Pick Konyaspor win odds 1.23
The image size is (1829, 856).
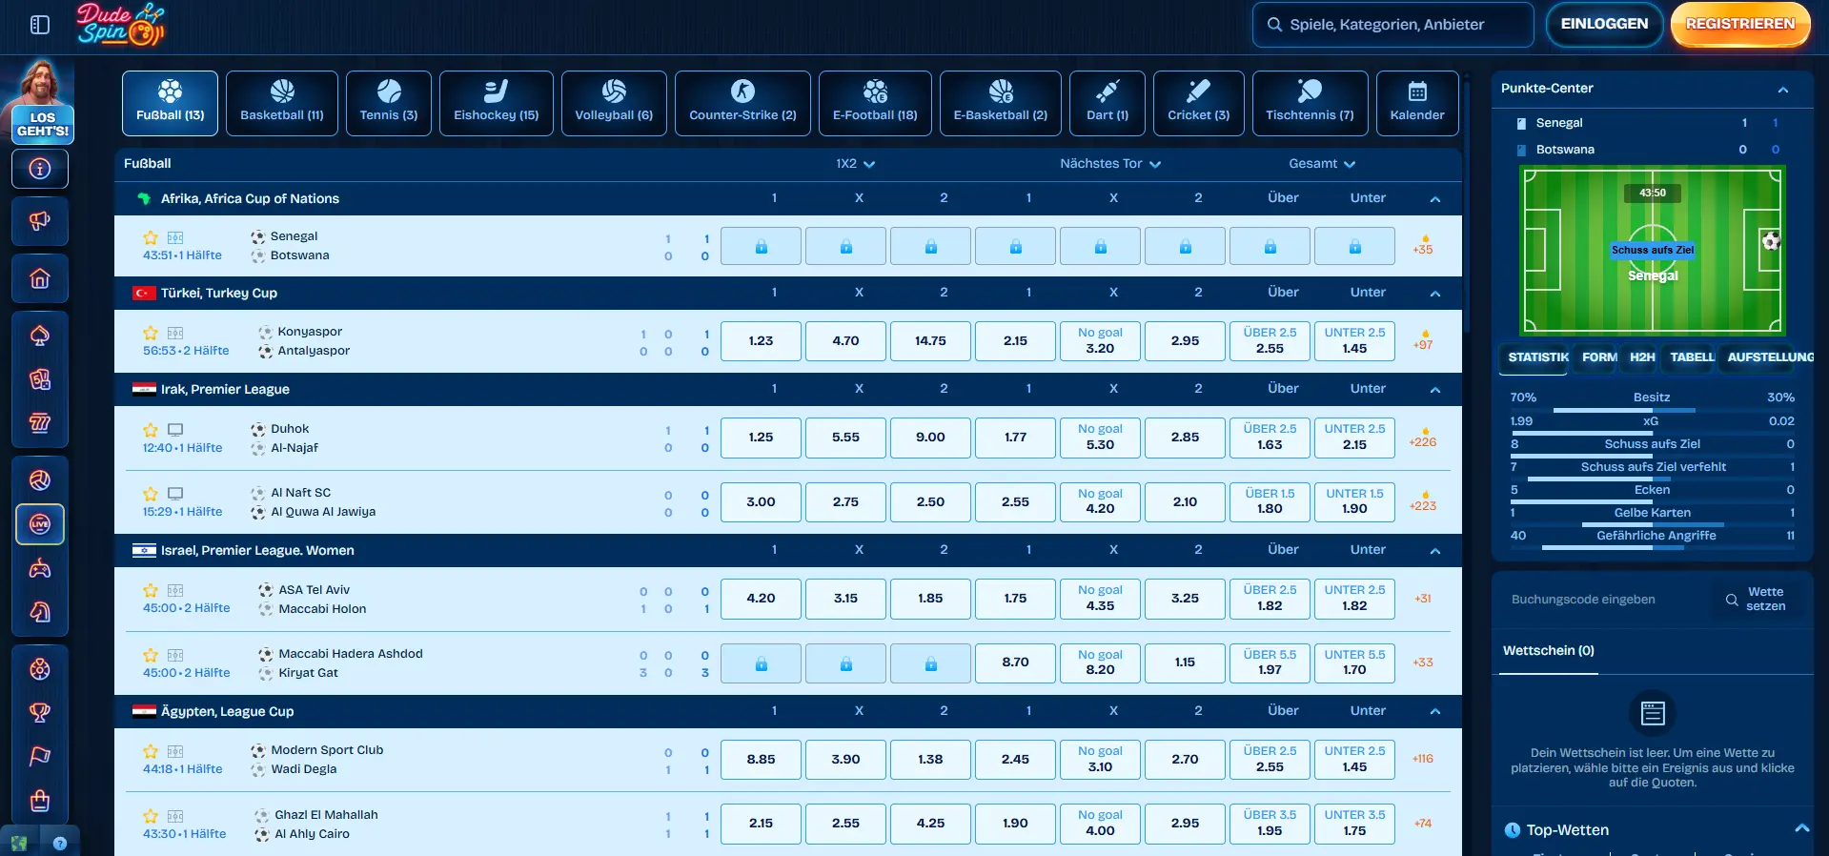(761, 341)
